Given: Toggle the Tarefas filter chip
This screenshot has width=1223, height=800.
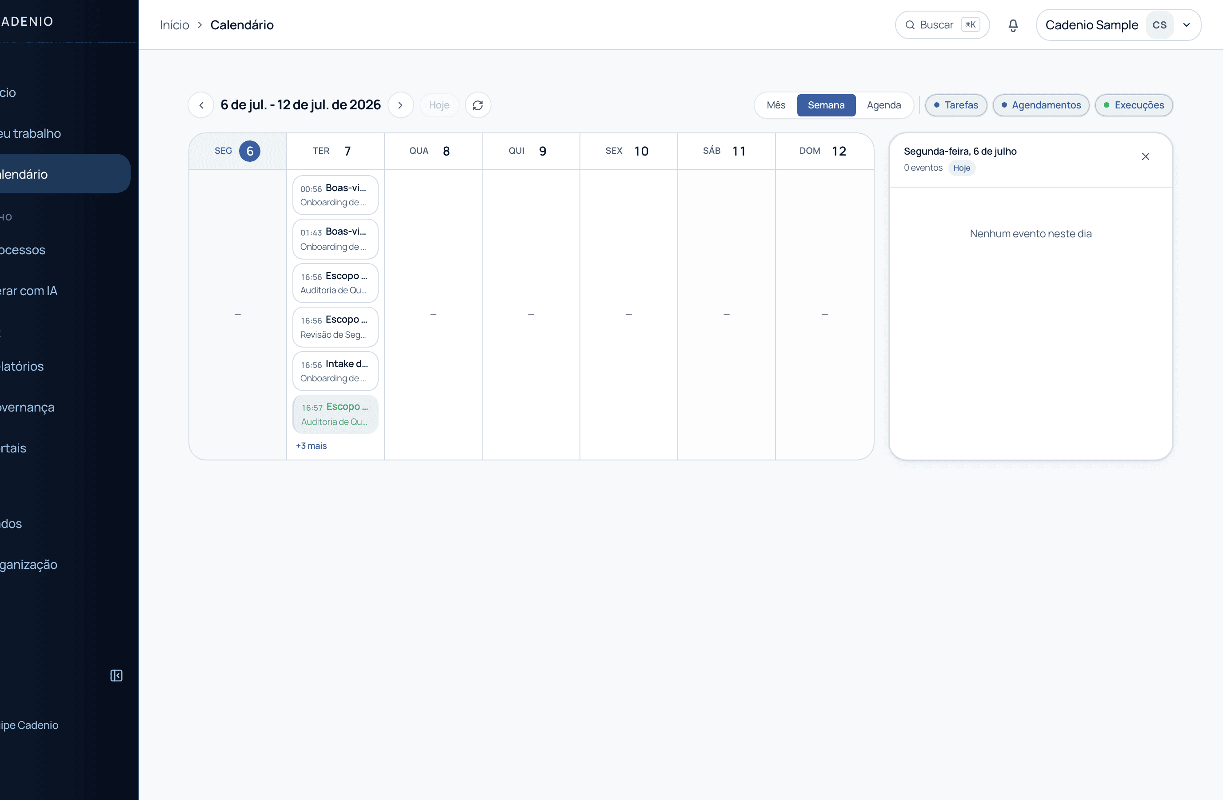Looking at the screenshot, I should 956,105.
